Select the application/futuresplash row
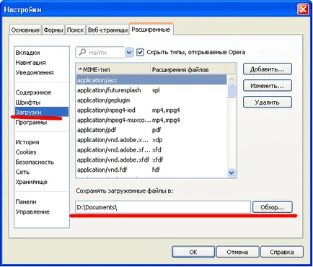 151,90
